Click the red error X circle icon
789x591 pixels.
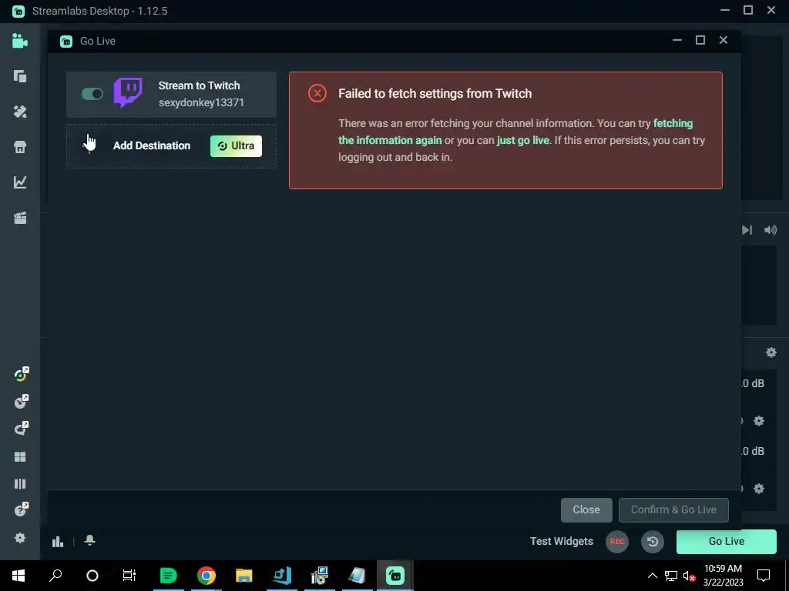(x=317, y=93)
